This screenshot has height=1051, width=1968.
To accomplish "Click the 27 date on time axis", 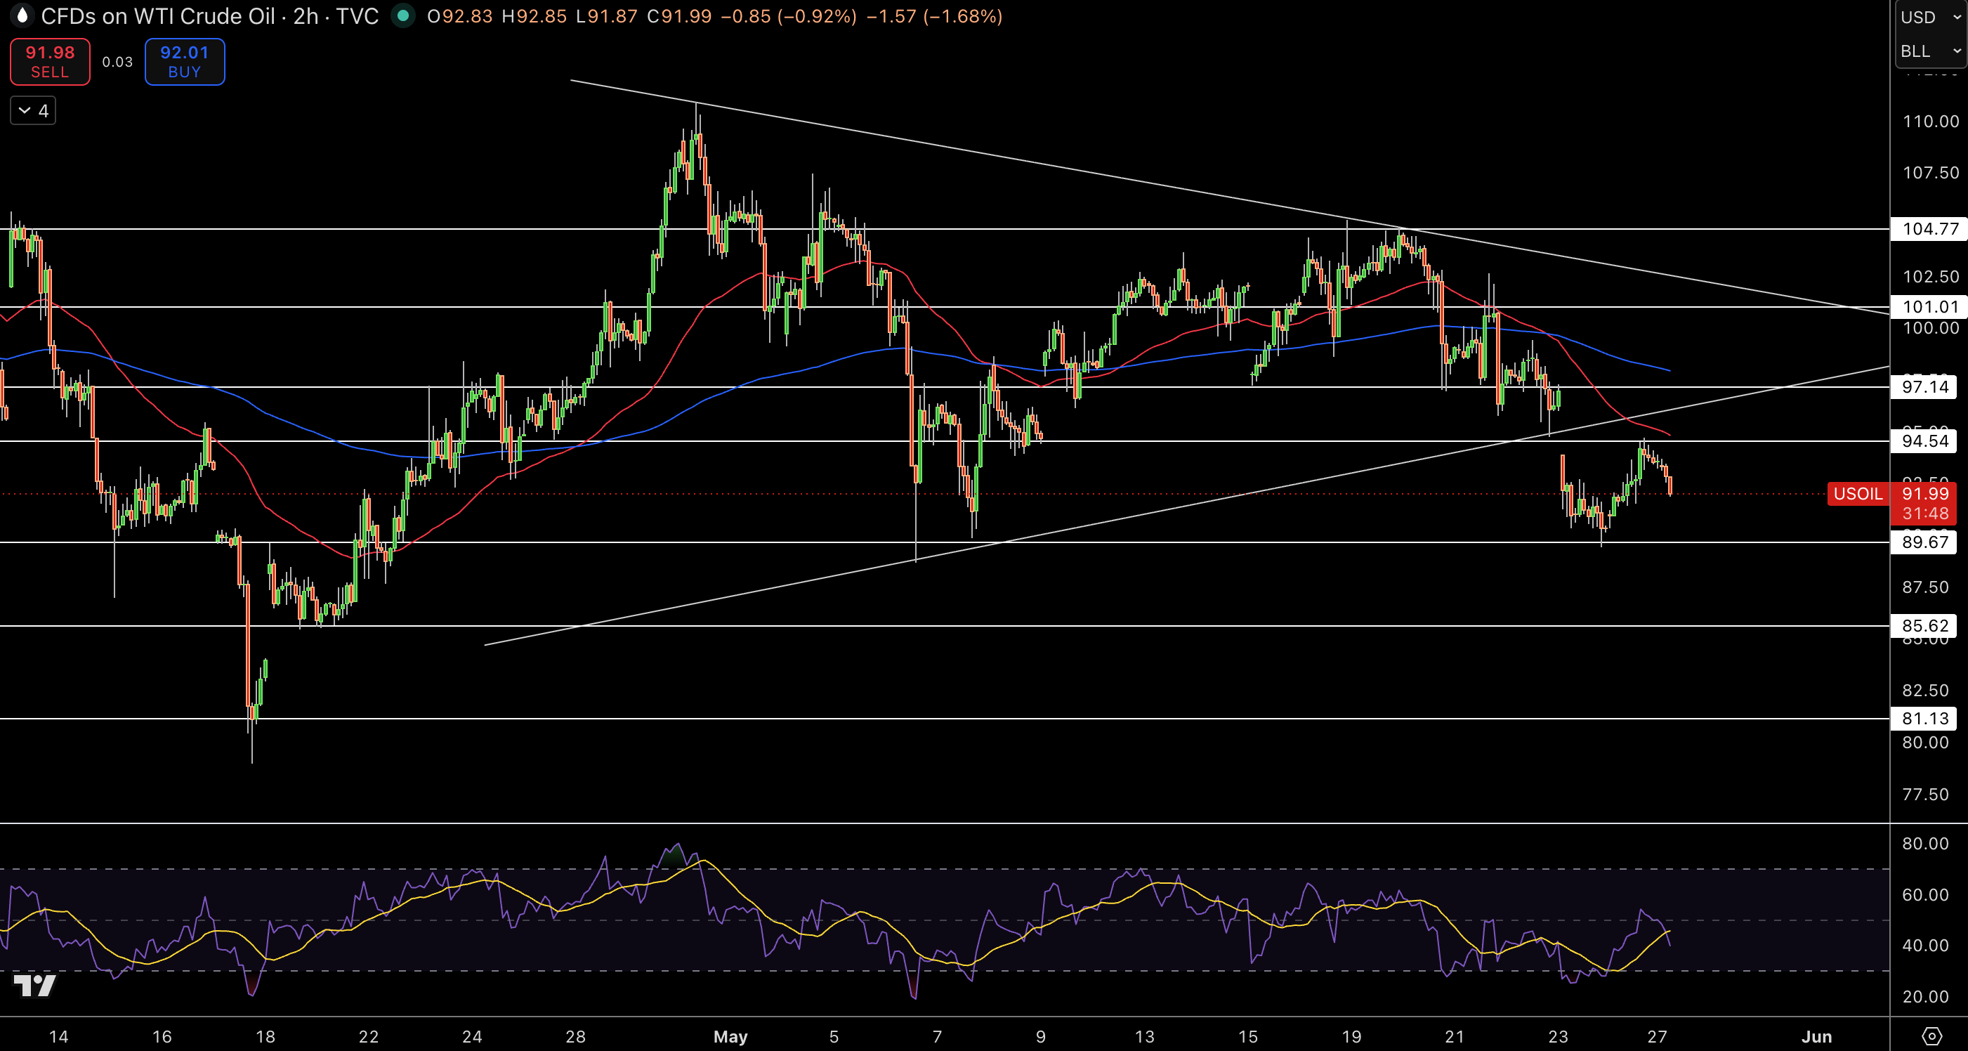I will click(1656, 1036).
